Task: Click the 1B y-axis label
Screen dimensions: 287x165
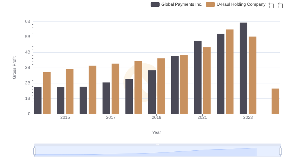Action: 28,98
